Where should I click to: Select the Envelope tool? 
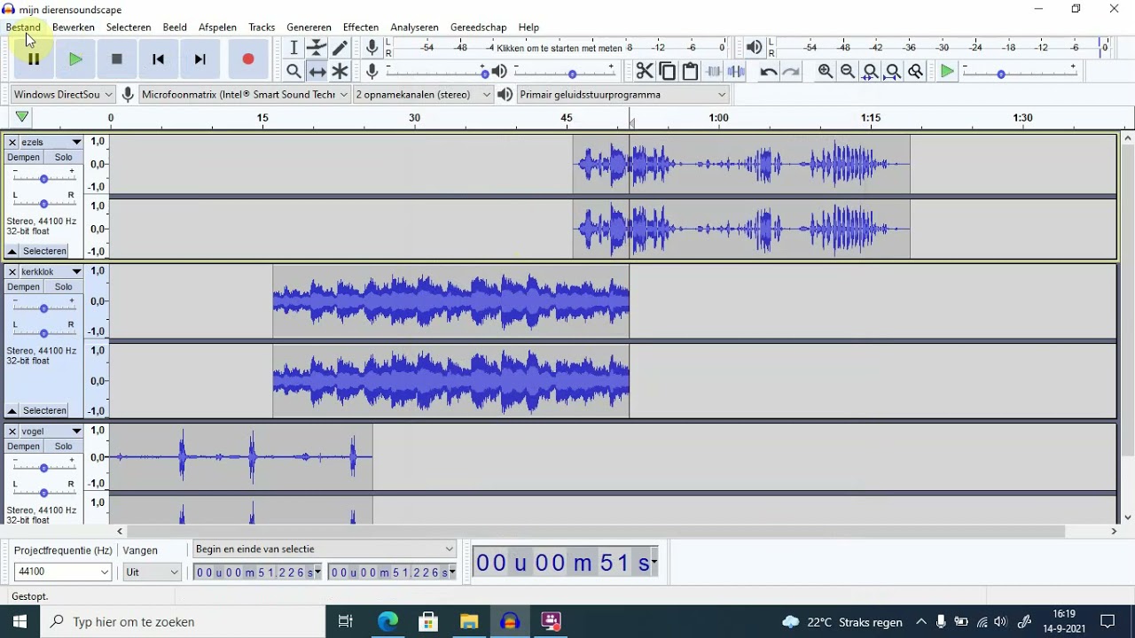point(317,48)
